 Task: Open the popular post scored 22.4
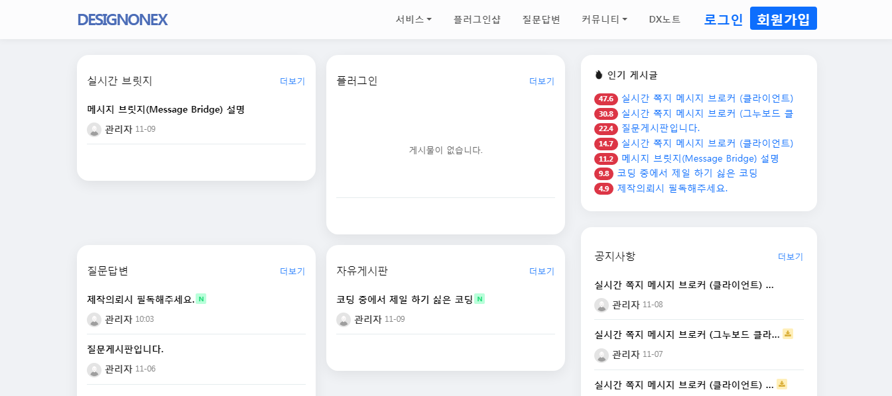(661, 128)
